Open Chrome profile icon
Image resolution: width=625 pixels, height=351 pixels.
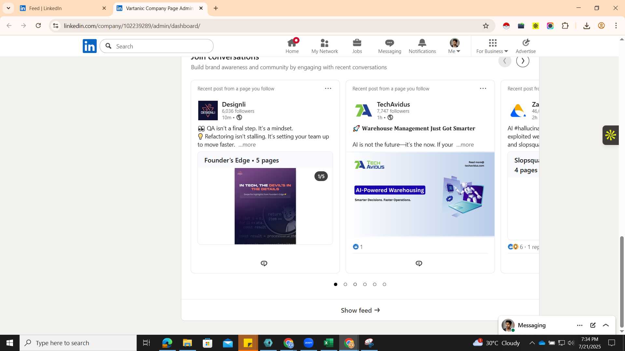pos(601,26)
